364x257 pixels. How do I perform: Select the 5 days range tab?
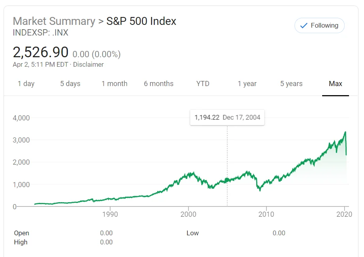[70, 84]
